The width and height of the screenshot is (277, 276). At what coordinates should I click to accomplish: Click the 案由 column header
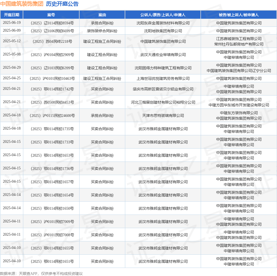pos(102,15)
